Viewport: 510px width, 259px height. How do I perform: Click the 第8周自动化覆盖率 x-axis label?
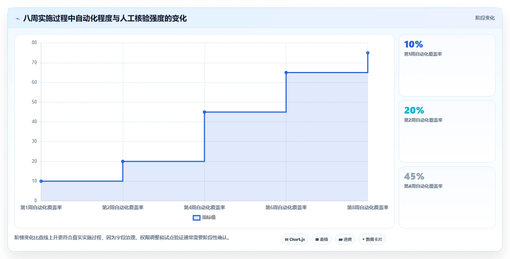[368, 208]
